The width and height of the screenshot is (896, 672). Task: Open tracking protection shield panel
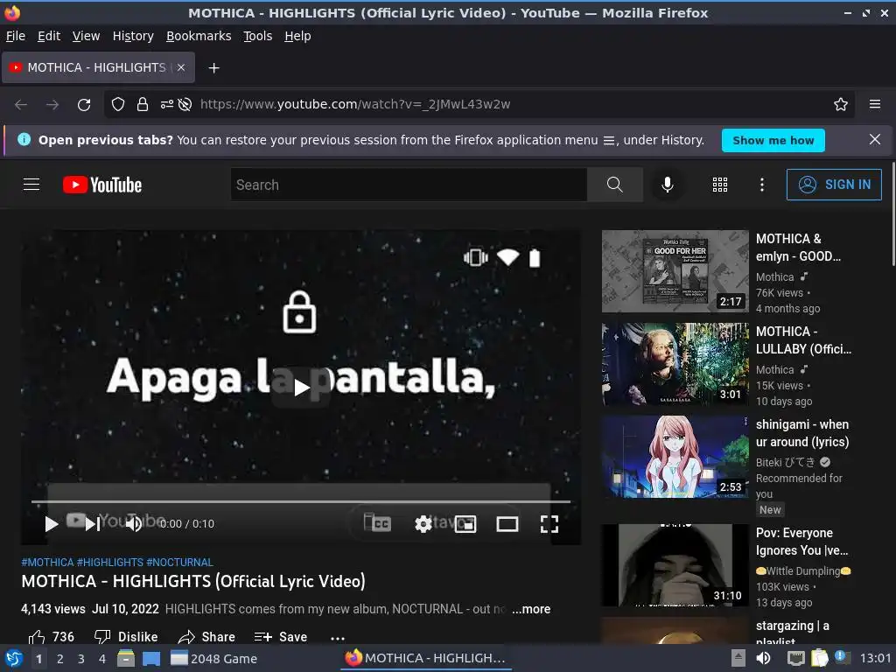118,104
